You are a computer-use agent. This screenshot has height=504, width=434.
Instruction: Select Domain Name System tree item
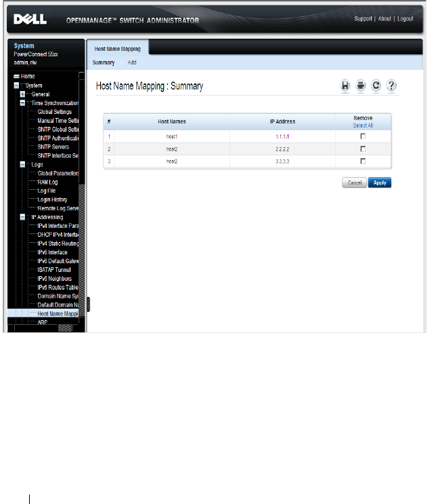tap(58, 296)
